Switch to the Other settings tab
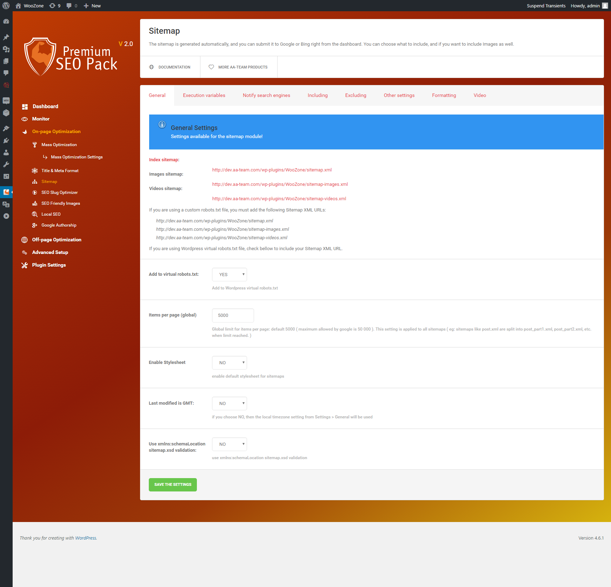611x587 pixels. [399, 95]
